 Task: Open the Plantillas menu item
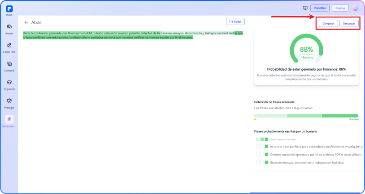pyautogui.click(x=320, y=8)
